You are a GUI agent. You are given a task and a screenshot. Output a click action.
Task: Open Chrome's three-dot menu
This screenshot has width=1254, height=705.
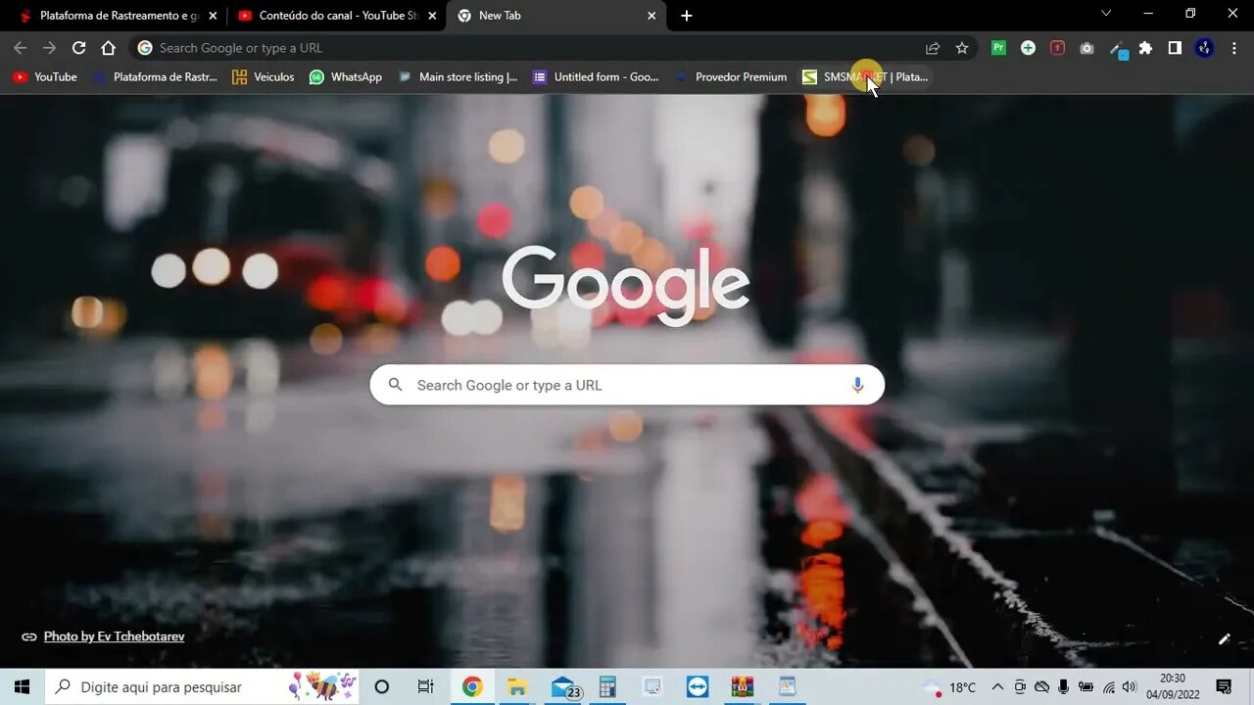[x=1233, y=48]
